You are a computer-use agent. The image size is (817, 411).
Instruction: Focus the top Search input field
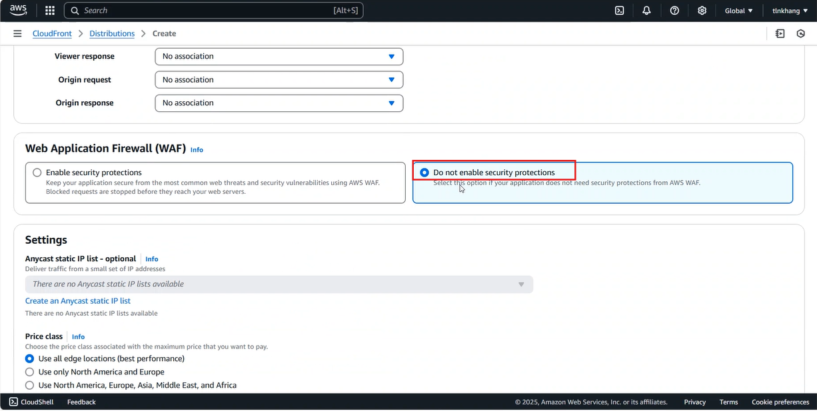[x=213, y=11]
